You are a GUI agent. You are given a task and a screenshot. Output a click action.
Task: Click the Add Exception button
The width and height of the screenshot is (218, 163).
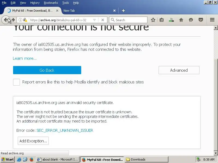[x=33, y=141]
